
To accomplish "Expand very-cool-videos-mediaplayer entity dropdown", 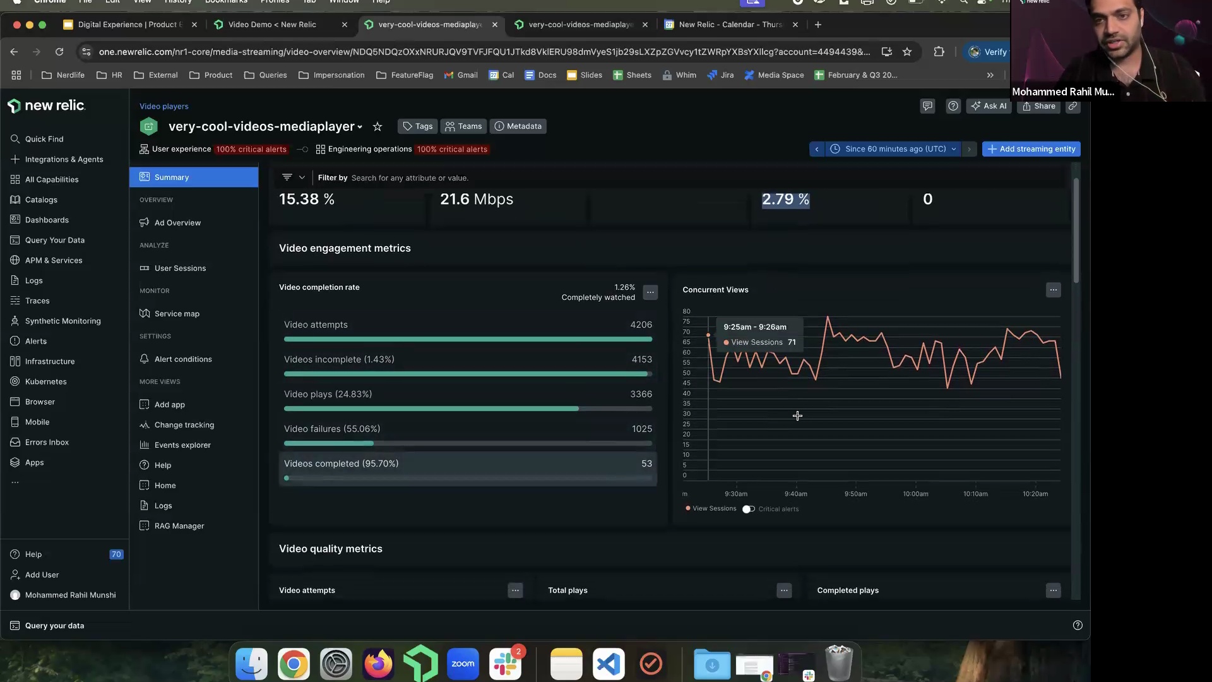I will (x=360, y=127).
